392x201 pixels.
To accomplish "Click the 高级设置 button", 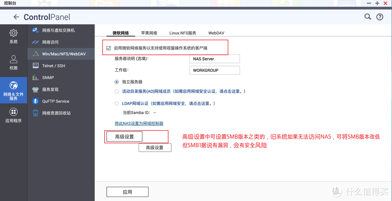I will pos(124,136).
